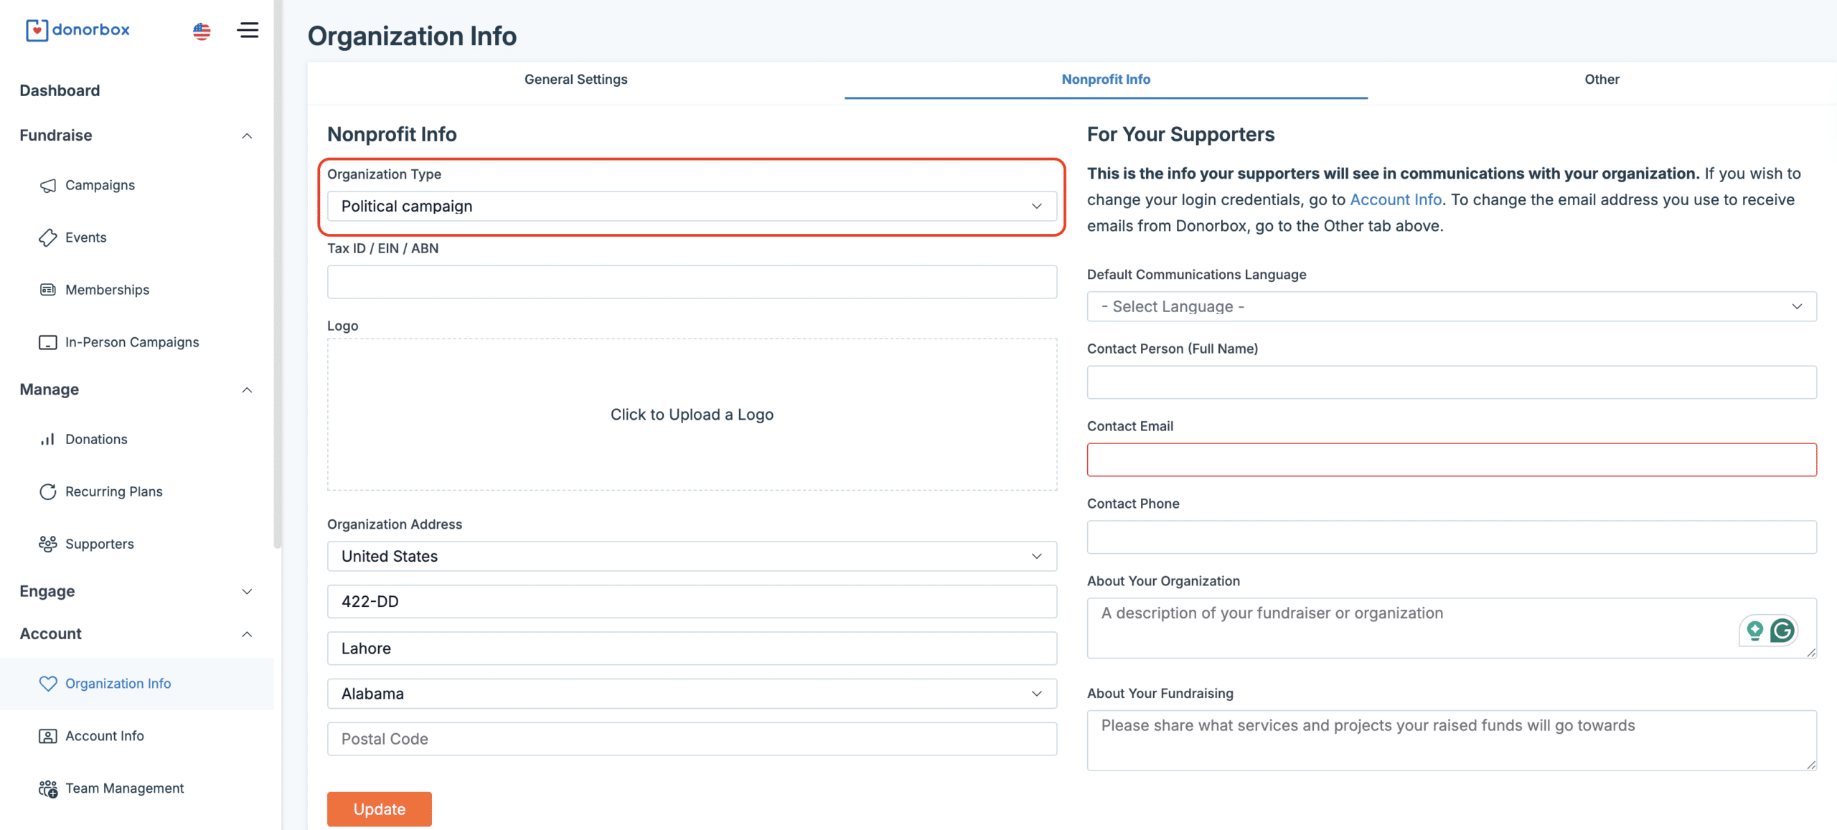Switch to the General Settings tab
Image resolution: width=1837 pixels, height=830 pixels.
coord(575,80)
